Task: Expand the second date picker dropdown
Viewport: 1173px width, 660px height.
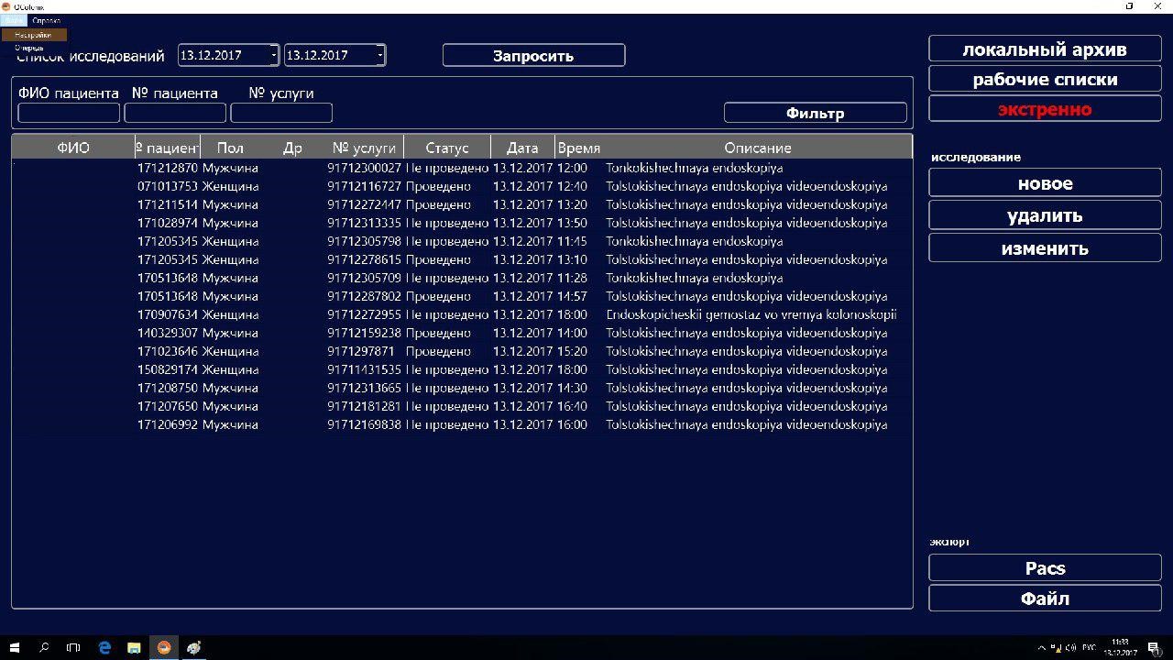Action: pos(380,55)
